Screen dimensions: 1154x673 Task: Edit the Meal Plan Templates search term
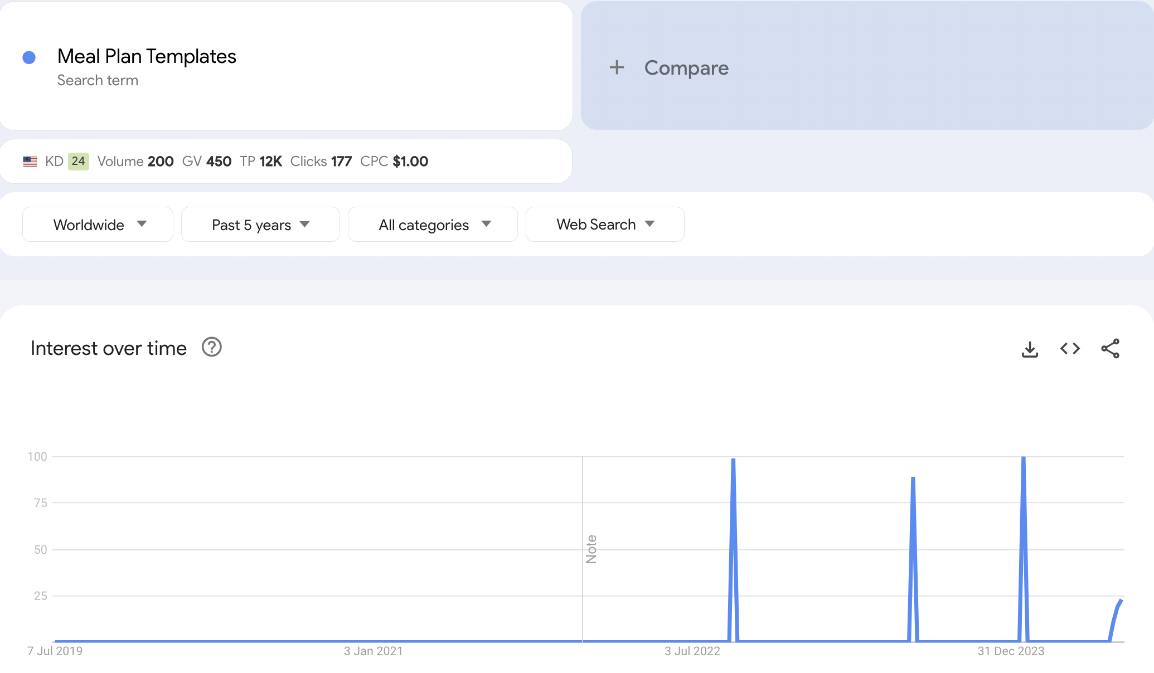pyautogui.click(x=147, y=57)
